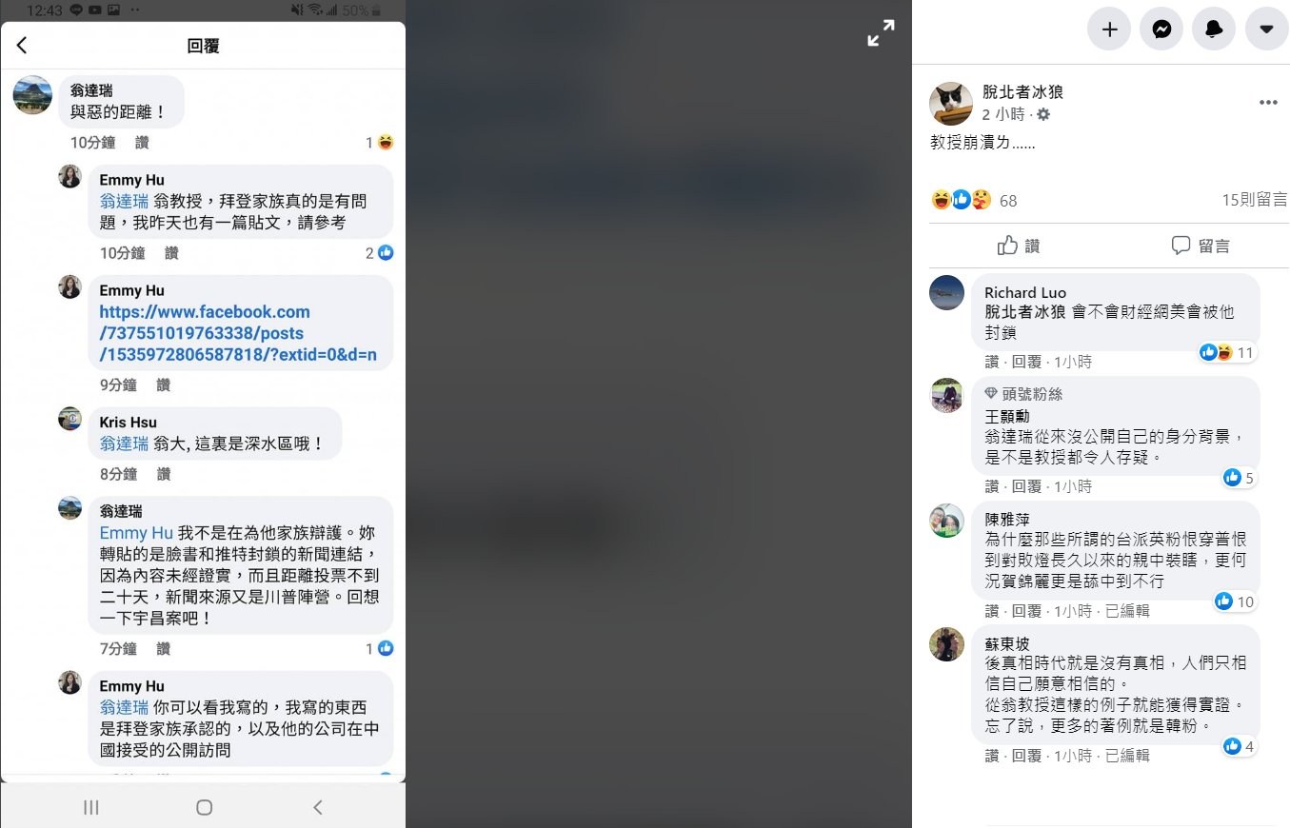
Task: Open the Messenger icon in top bar
Action: pyautogui.click(x=1161, y=30)
